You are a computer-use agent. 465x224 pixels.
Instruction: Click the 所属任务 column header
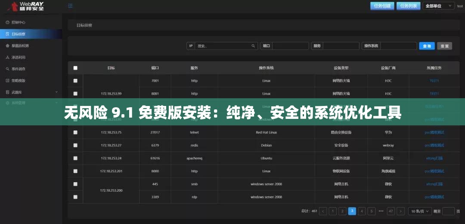tap(434, 68)
